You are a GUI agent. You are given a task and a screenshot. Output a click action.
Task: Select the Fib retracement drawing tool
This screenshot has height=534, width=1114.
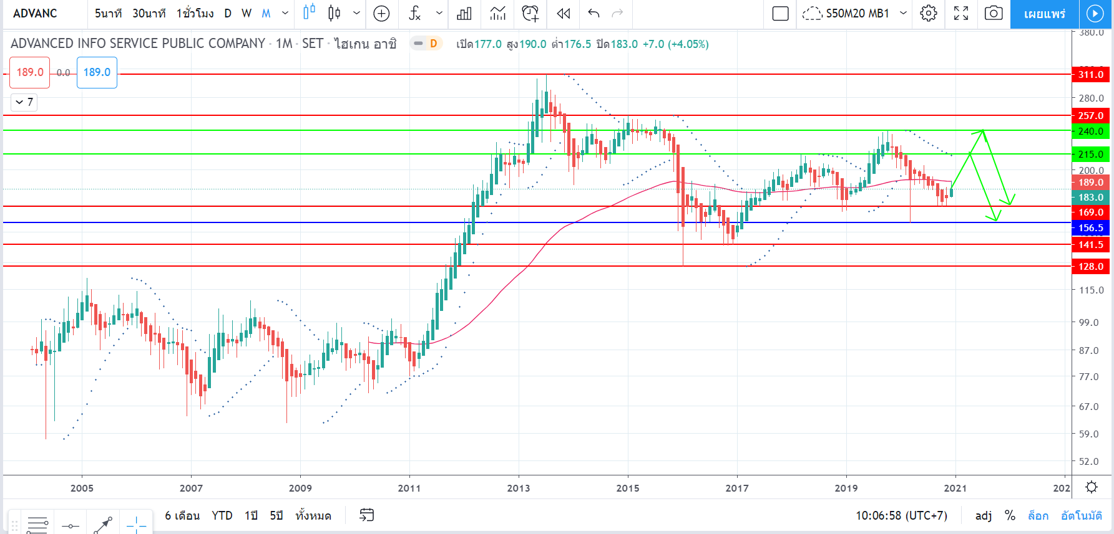click(37, 525)
